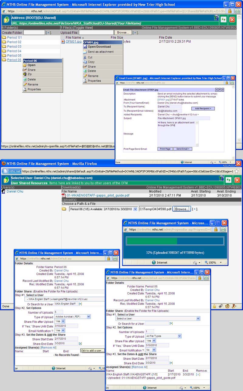This screenshot has height=391, width=243.
Task: Click the red X icon in the Internet Explorer file manager header
Action: tap(232, 19)
